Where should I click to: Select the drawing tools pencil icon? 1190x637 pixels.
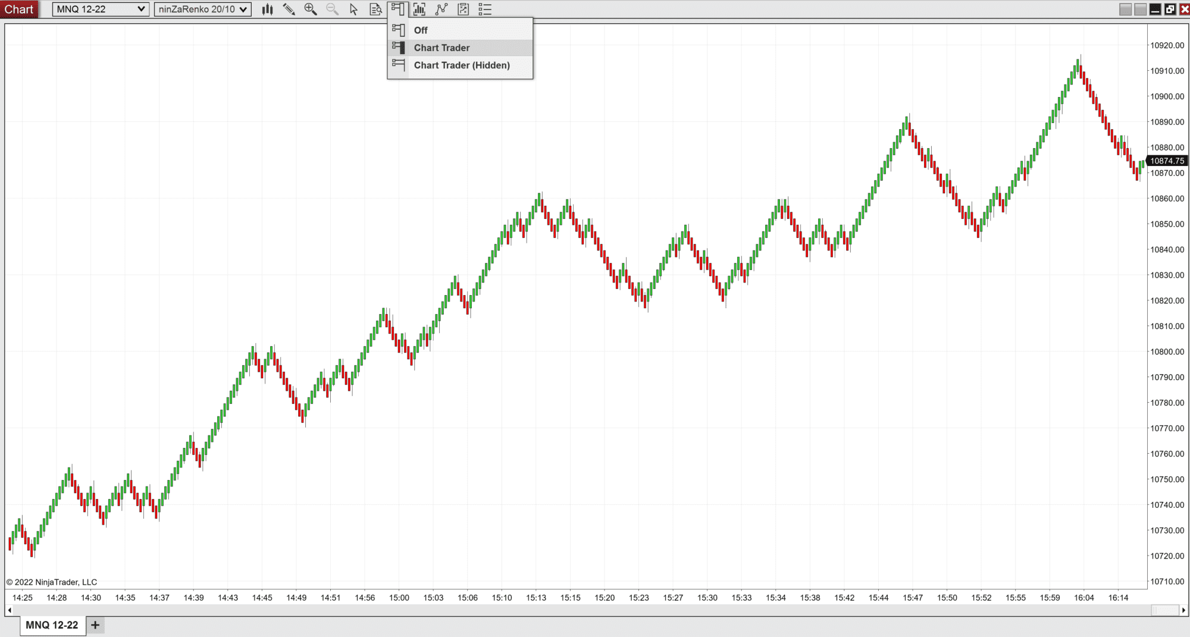pyautogui.click(x=290, y=9)
